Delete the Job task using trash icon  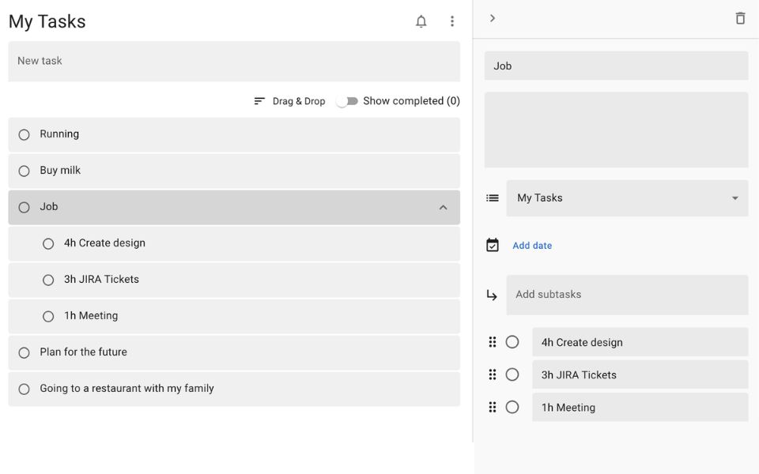pos(740,17)
